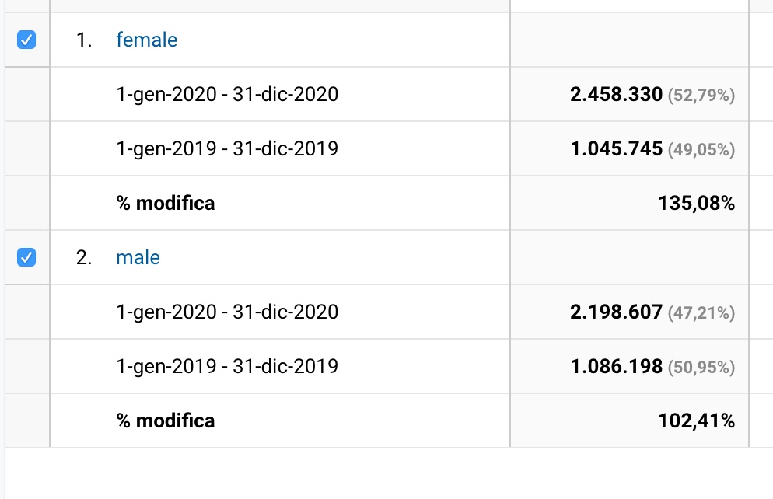Click the male % modifica label

(166, 421)
